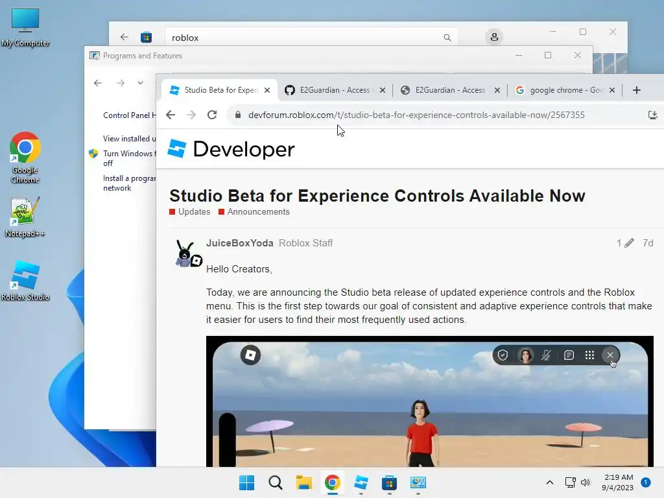Open File Explorer from taskbar
664x498 pixels.
point(303,482)
